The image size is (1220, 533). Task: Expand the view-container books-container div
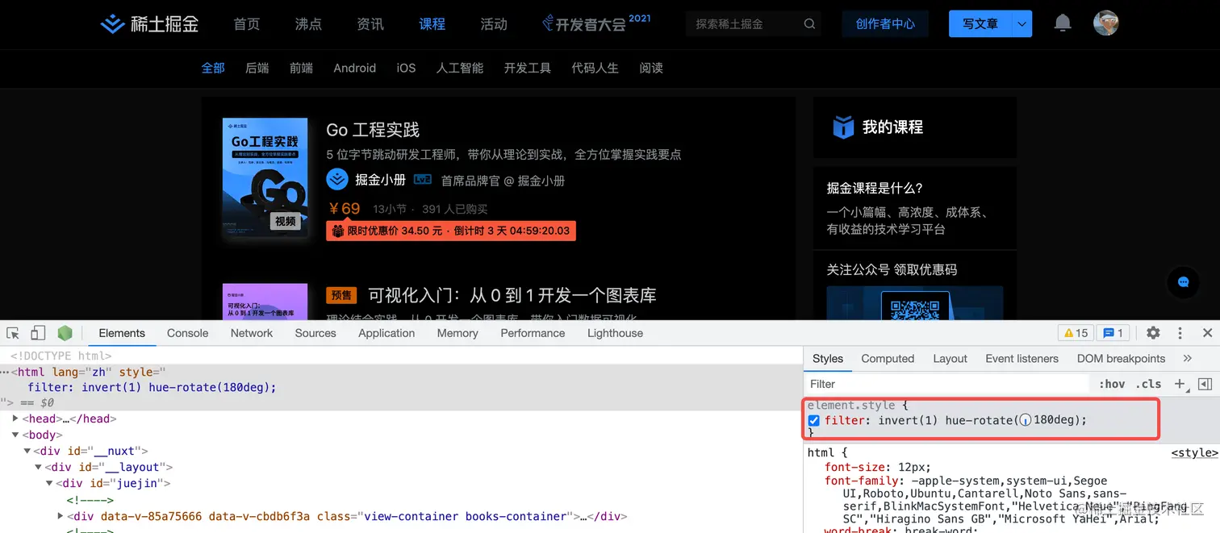[61, 516]
